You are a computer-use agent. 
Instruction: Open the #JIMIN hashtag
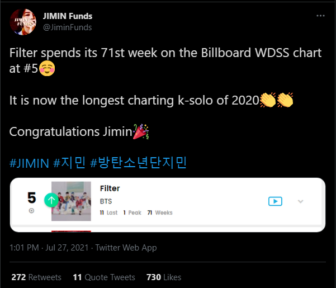(30, 163)
